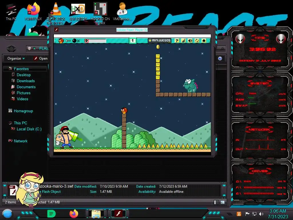Select Videos in Favorites list
The image size is (293, 220).
[x=22, y=99]
